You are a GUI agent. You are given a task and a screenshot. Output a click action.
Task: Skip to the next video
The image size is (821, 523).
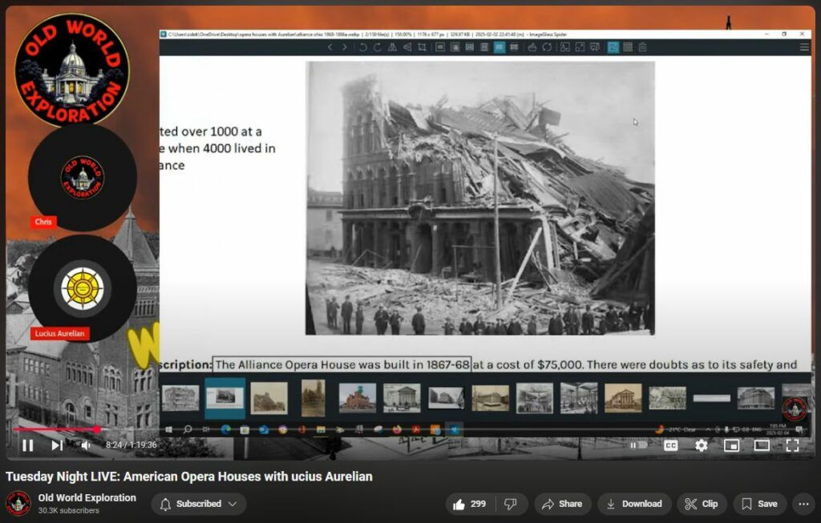point(57,445)
